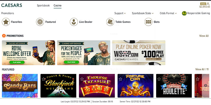Toggle favorite star on Blackjack Multihand
This screenshot has width=211, height=105.
pyautogui.click(x=43, y=79)
